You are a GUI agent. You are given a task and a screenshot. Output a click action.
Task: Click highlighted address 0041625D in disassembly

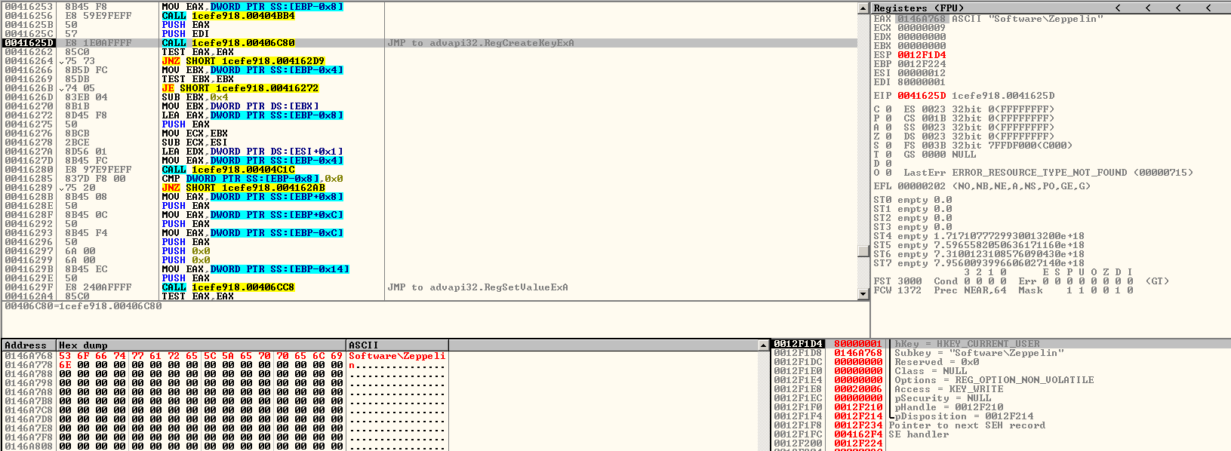[x=29, y=43]
